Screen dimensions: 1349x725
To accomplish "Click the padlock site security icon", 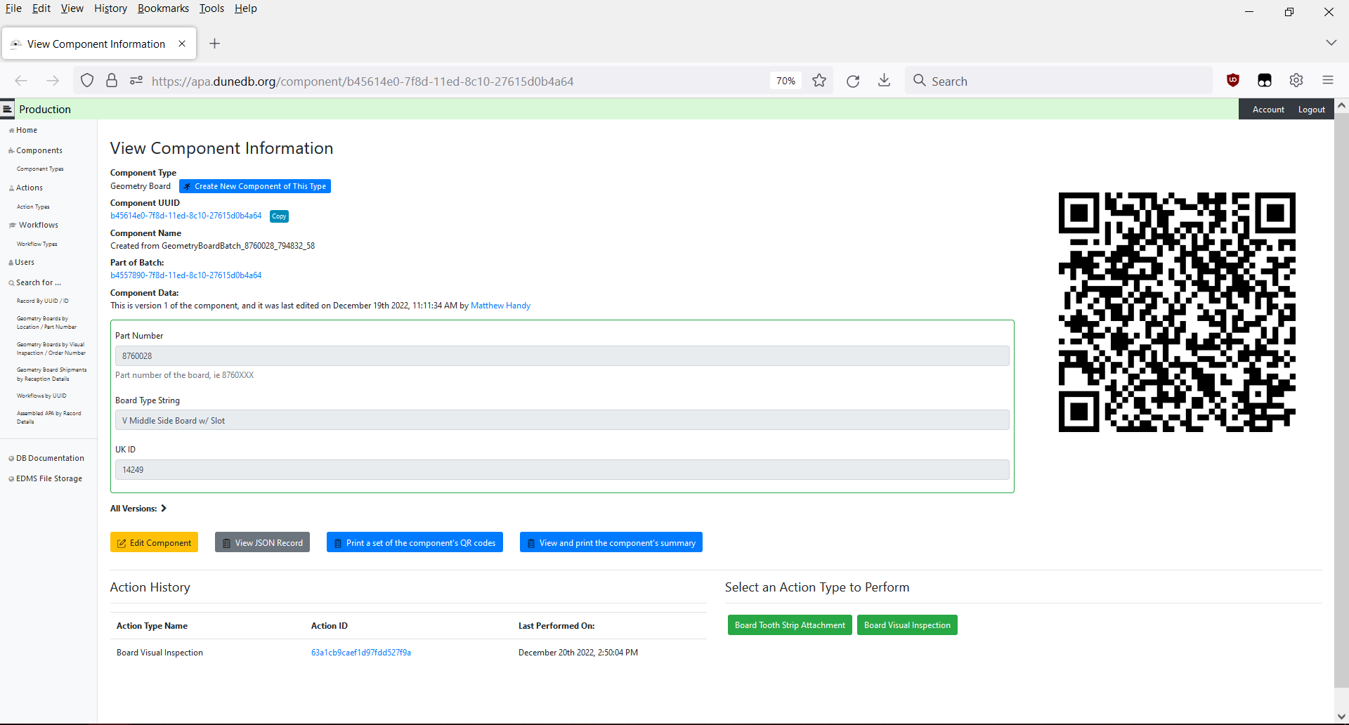I will (x=112, y=81).
